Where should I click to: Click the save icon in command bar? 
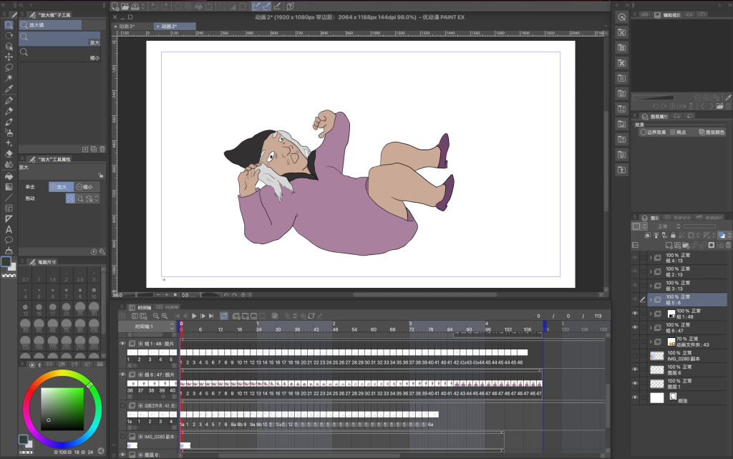pos(135,6)
